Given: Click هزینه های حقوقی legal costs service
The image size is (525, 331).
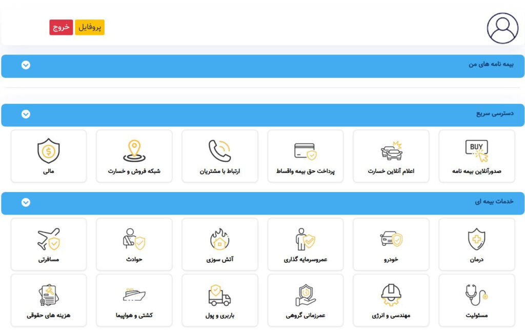Looking at the screenshot, I should [x=48, y=300].
